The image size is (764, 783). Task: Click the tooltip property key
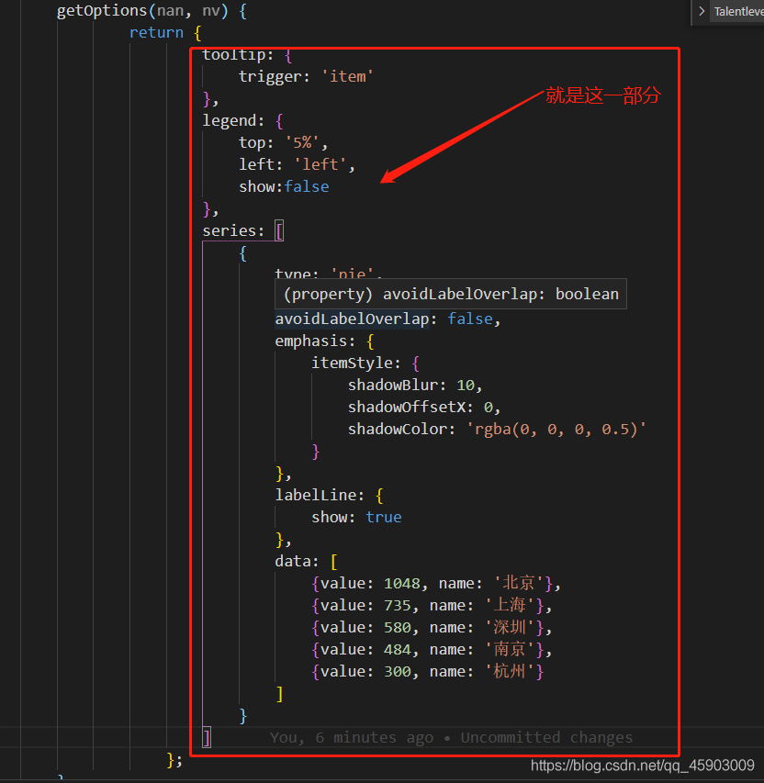click(233, 54)
